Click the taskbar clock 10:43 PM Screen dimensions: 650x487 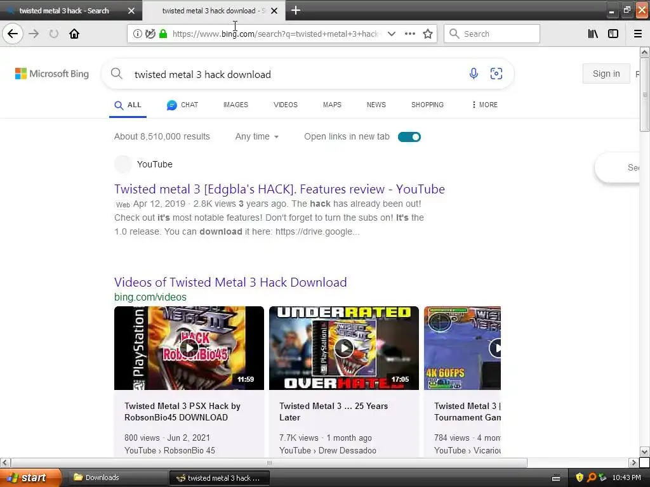(627, 477)
